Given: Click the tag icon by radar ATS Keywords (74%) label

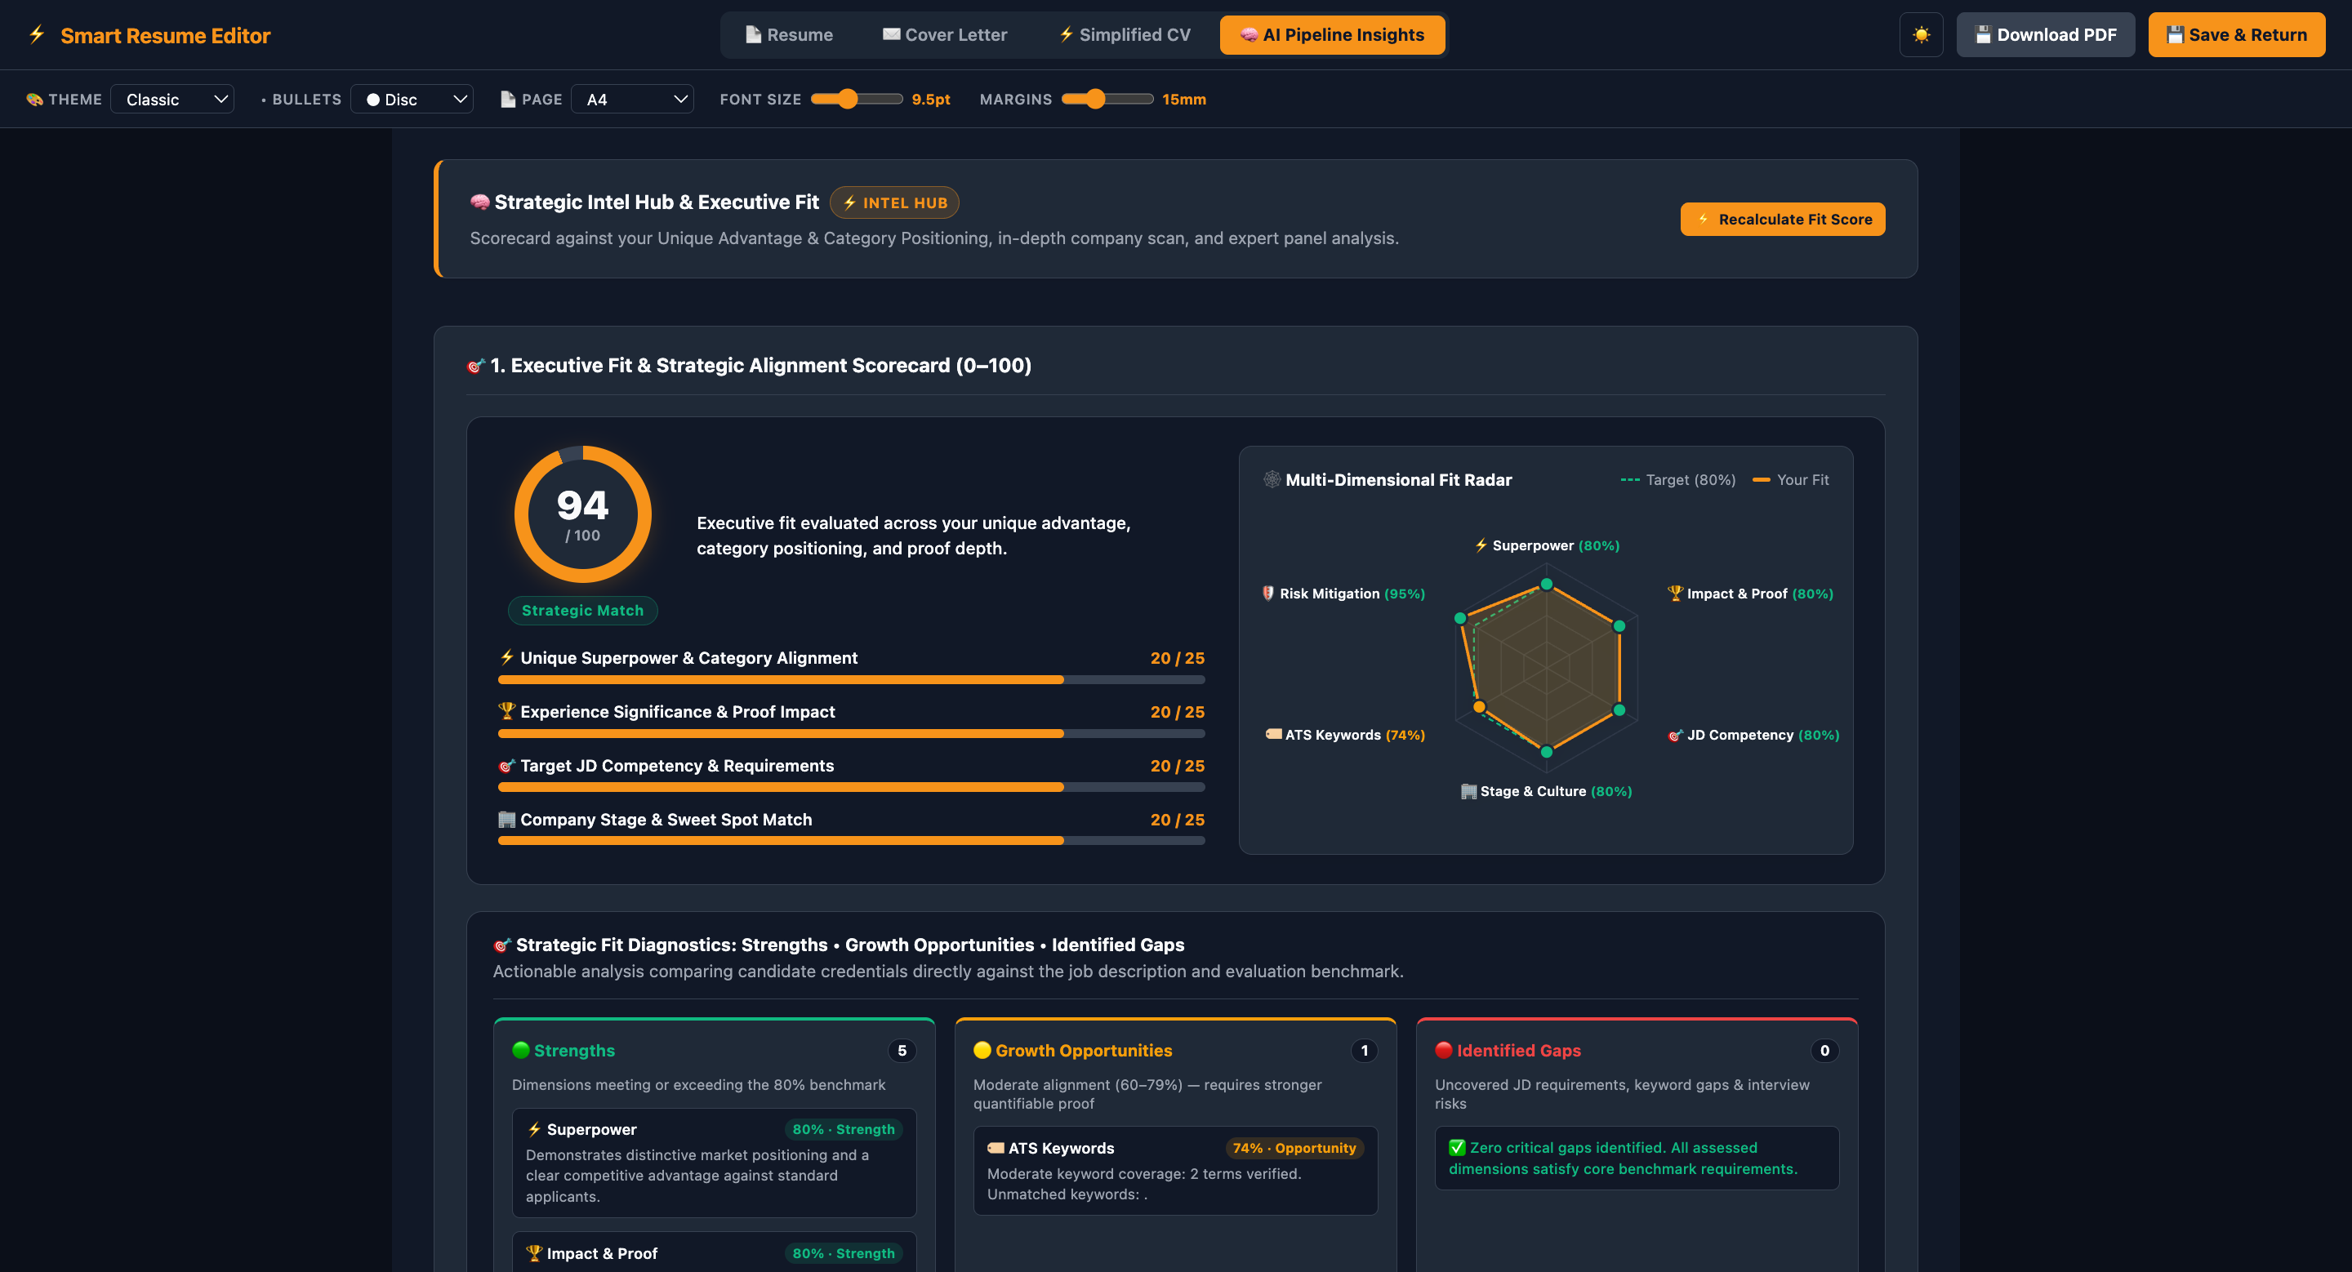Looking at the screenshot, I should pos(1273,735).
